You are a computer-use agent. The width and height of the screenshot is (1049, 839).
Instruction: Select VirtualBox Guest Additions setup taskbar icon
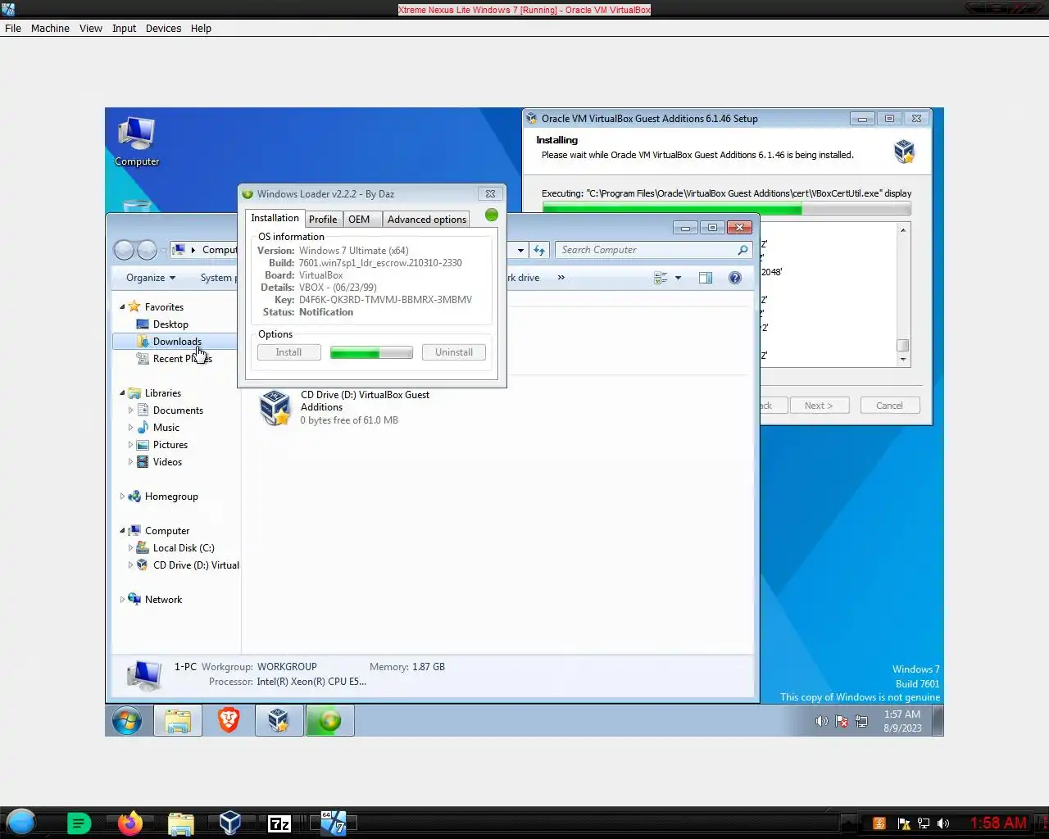(x=279, y=721)
